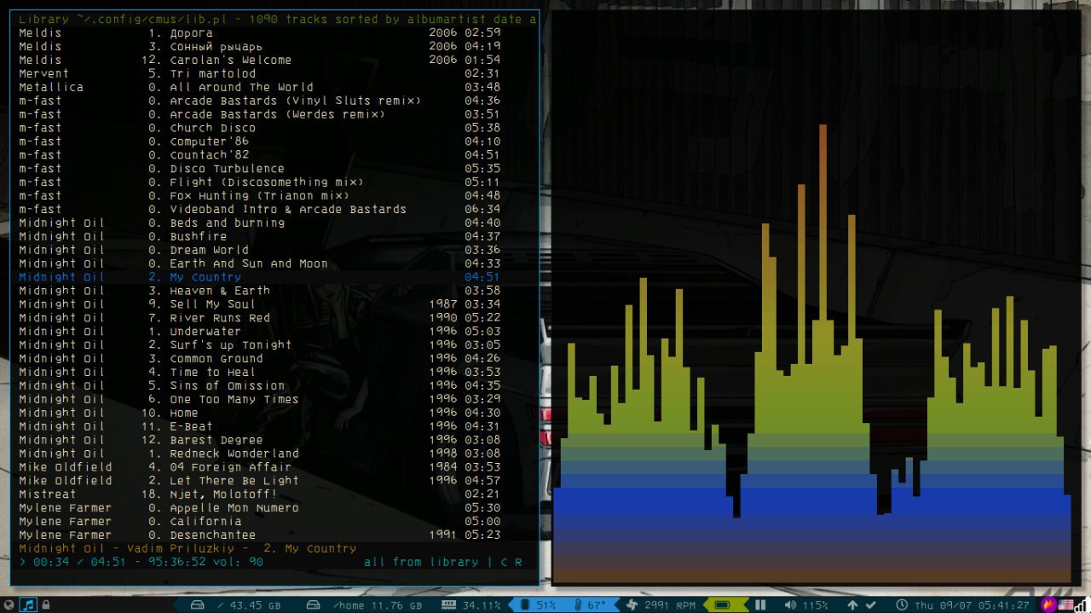
Task: Click the playback position 00:34 / 04:51
Action: coord(79,563)
